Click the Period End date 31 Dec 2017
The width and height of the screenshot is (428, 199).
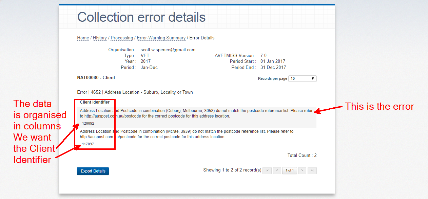pyautogui.click(x=273, y=67)
